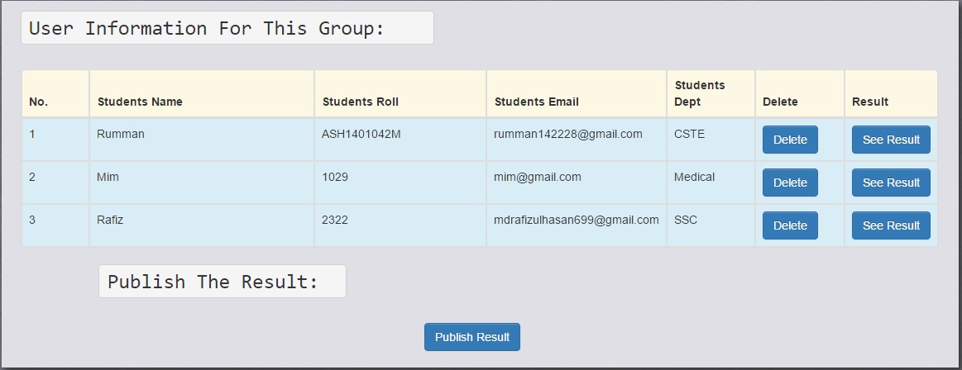View Rafiz's result
The height and width of the screenshot is (370, 962).
[x=891, y=225]
